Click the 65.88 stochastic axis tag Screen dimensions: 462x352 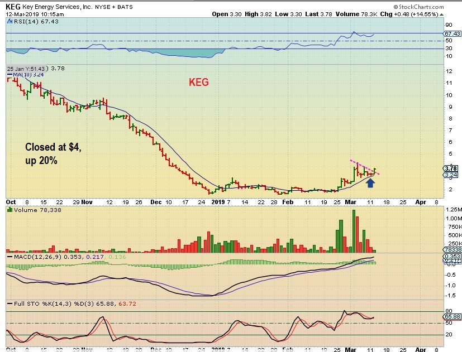coord(453,317)
